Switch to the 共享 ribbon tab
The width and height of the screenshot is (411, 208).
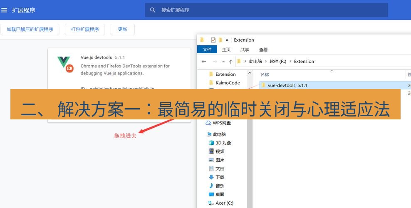pyautogui.click(x=245, y=50)
